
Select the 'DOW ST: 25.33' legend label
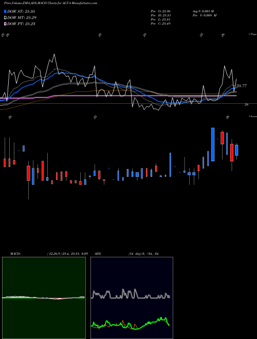coord(21,11)
